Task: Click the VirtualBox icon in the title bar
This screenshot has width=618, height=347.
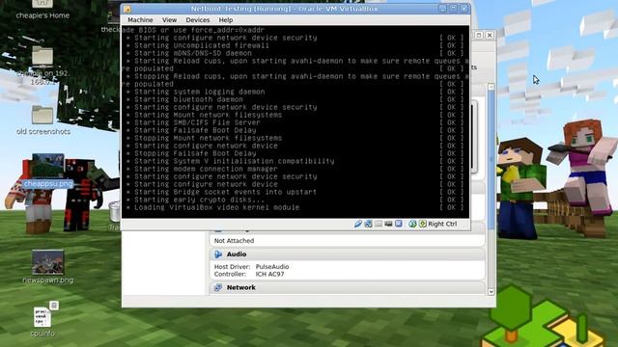Action: coord(127,9)
